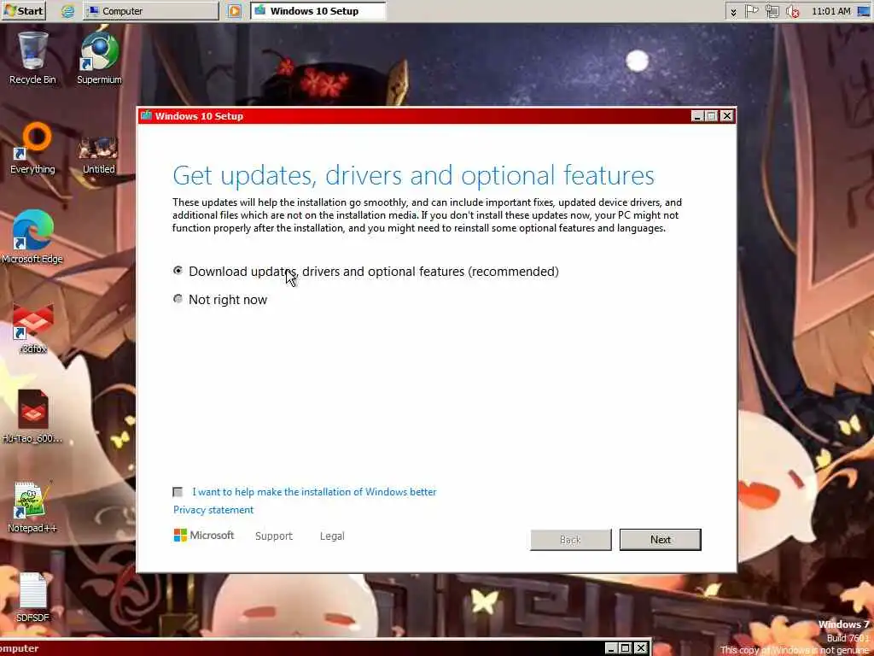This screenshot has height=656, width=874.
Task: Expand the hidden tray icons chevron
Action: point(733,11)
